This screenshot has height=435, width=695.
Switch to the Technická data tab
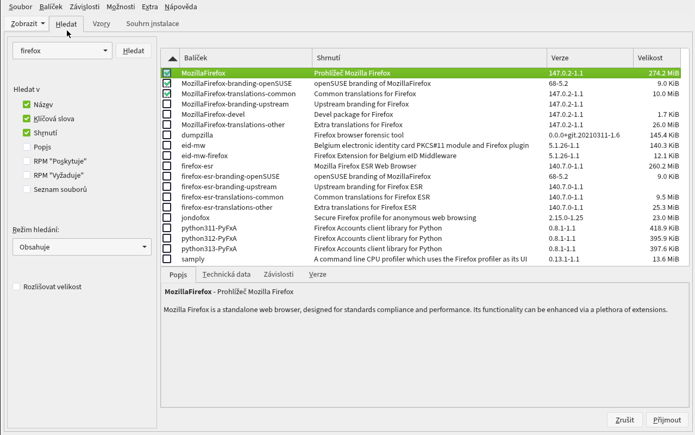pos(226,274)
